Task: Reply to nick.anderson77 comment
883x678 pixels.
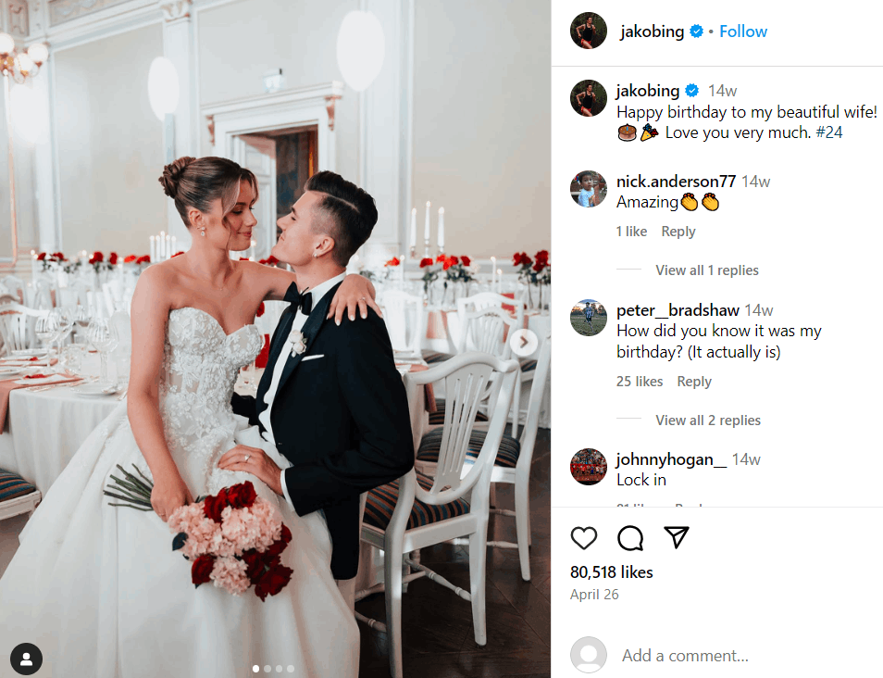Action: coord(678,232)
